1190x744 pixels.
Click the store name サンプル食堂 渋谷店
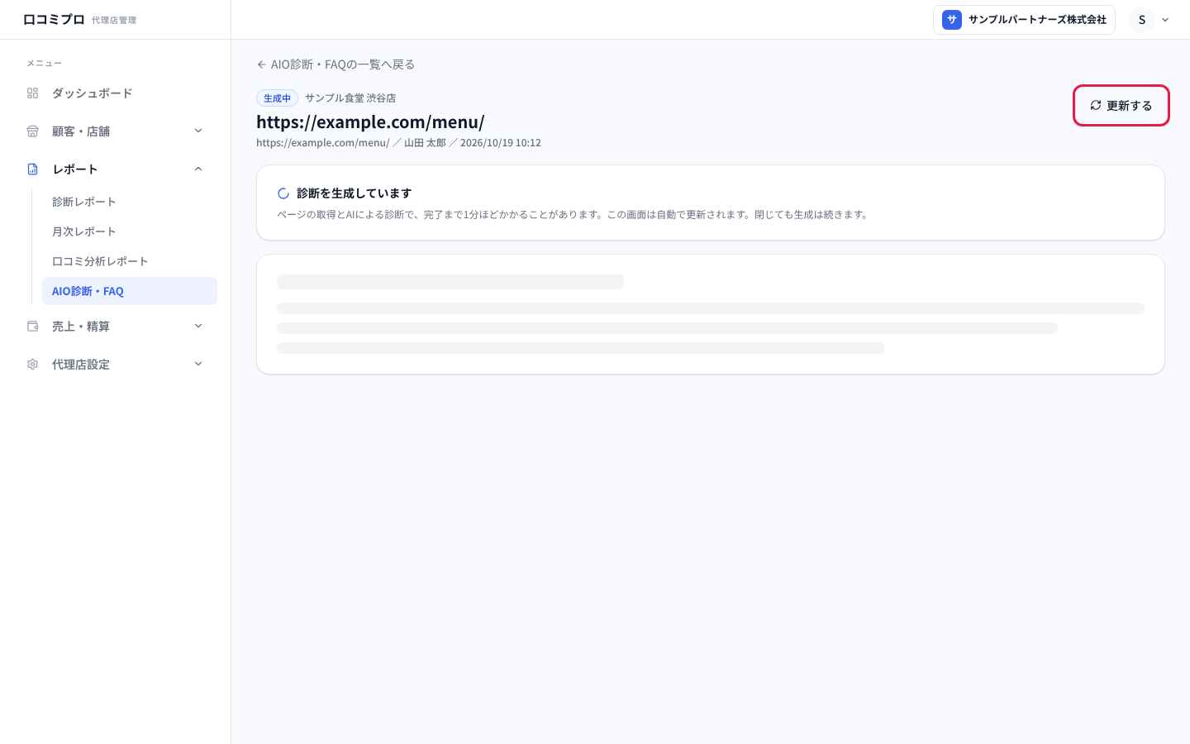(350, 98)
